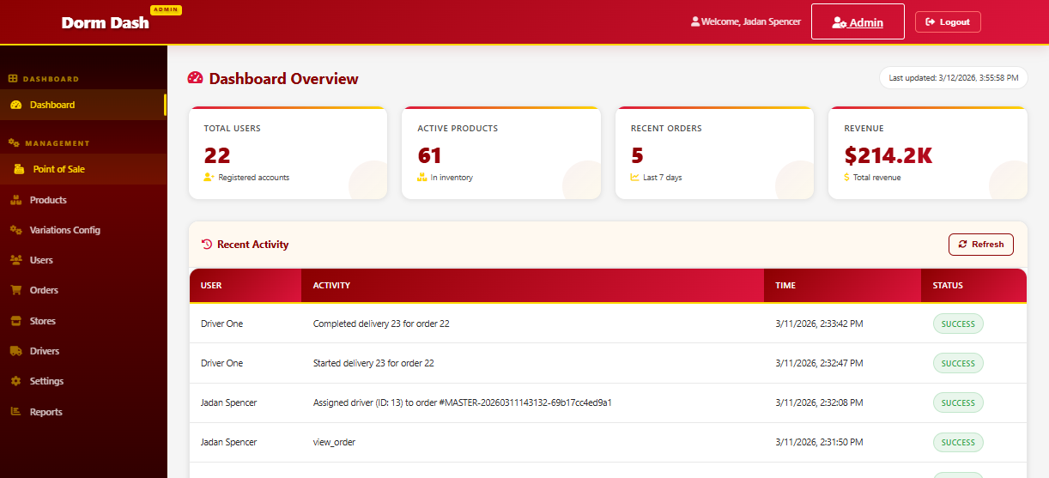Image resolution: width=1049 pixels, height=478 pixels.
Task: Click the Dorm Dash logo
Action: click(x=105, y=22)
